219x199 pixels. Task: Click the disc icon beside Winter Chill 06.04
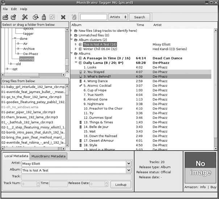(x=80, y=49)
